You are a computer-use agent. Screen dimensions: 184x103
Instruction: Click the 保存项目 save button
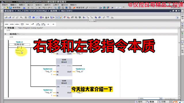point(15,8)
